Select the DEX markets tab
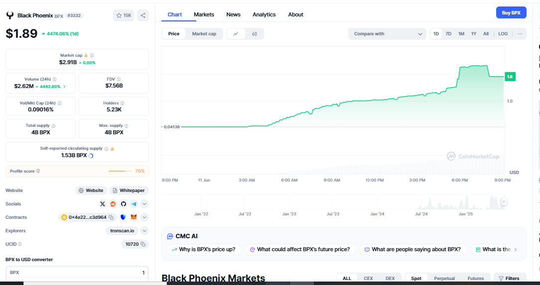 (x=390, y=279)
